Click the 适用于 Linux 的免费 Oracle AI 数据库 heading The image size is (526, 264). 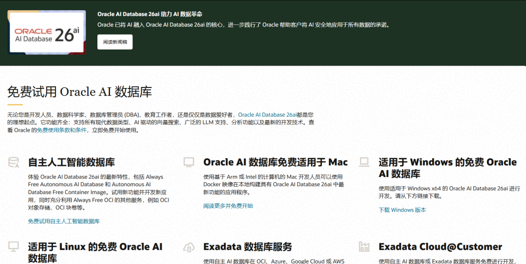pos(95,253)
